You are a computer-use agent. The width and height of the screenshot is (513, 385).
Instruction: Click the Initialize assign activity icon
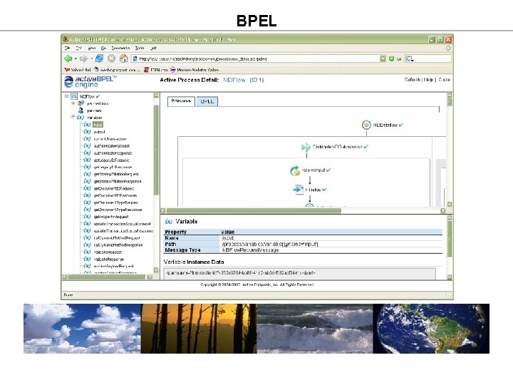[299, 190]
